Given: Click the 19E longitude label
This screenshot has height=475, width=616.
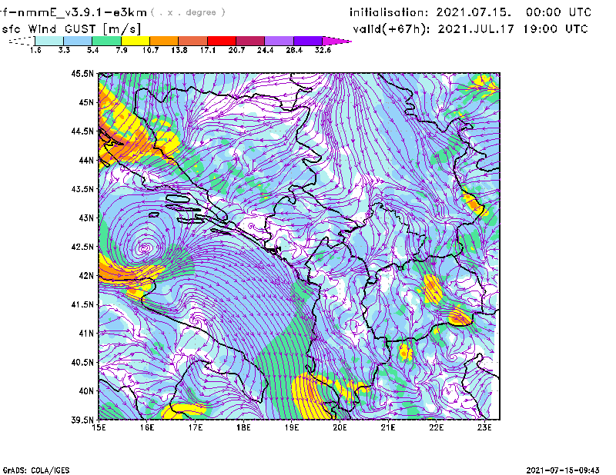Looking at the screenshot, I should (292, 427).
